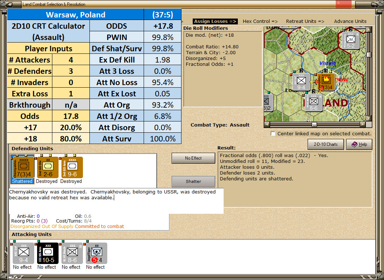Click the No effect label under 10-5 unit
384x280 pixels.
pyautogui.click(x=47, y=267)
